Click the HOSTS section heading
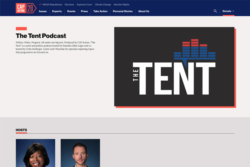Image resolution: width=250 pixels, height=167 pixels. (21, 130)
